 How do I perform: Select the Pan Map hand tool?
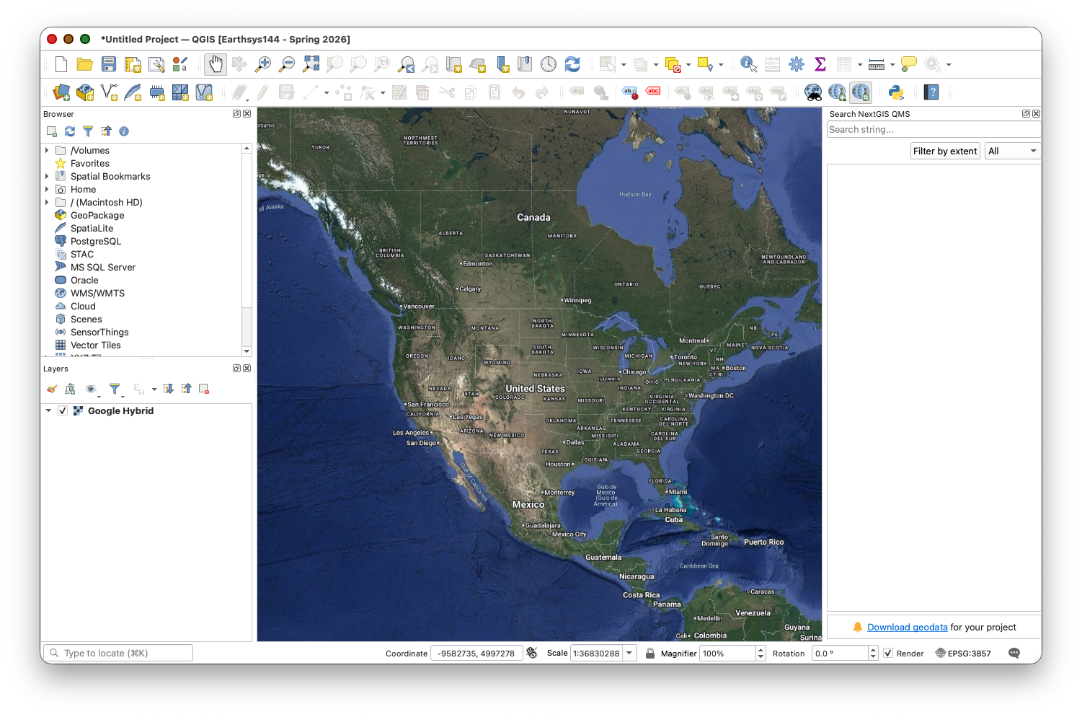tap(215, 65)
